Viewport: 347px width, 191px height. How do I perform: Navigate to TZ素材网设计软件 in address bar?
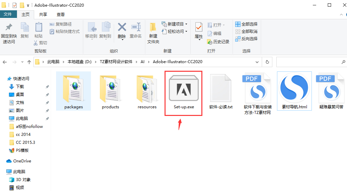click(116, 62)
